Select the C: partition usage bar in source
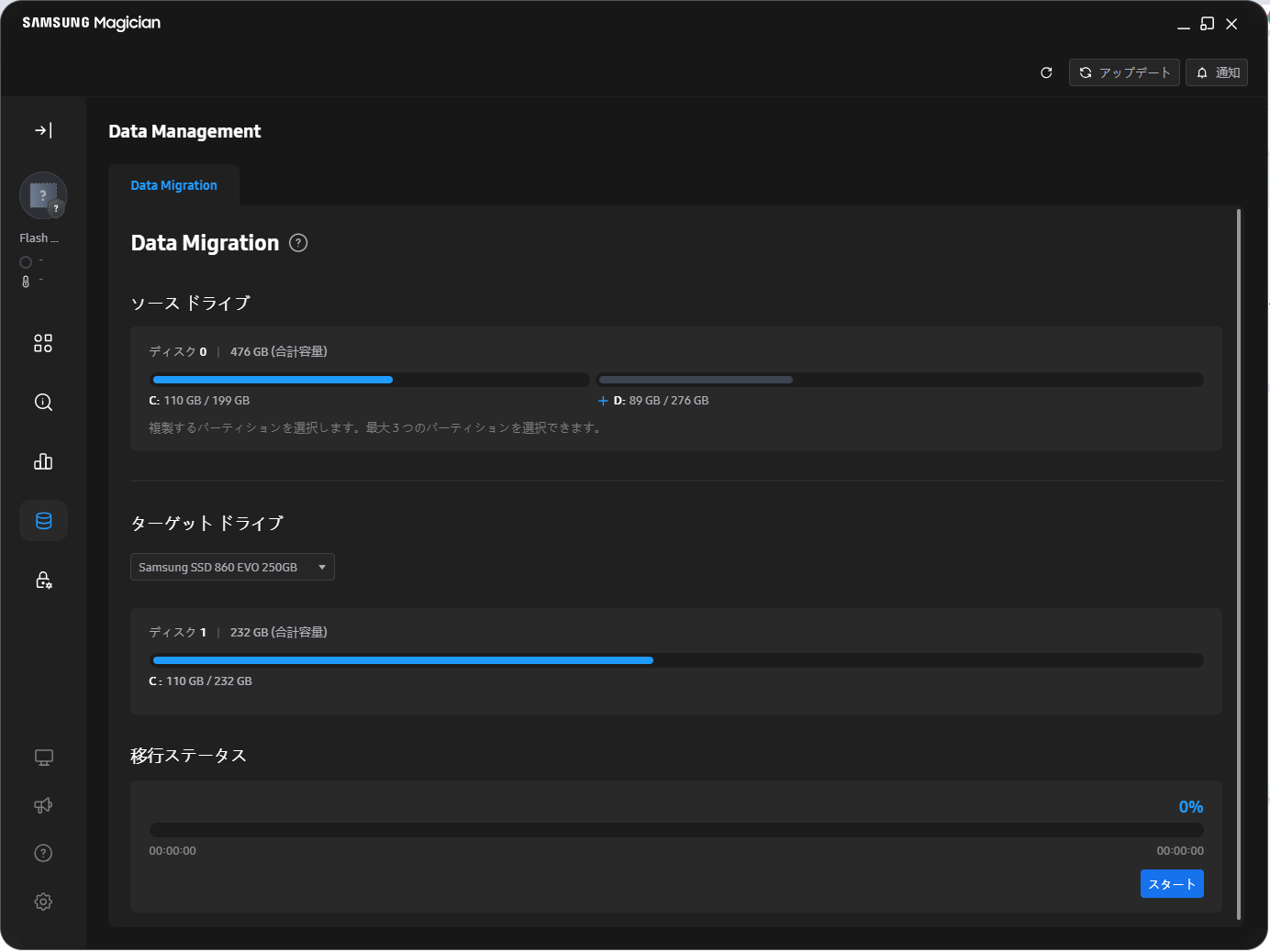The width and height of the screenshot is (1270, 952). pos(370,380)
